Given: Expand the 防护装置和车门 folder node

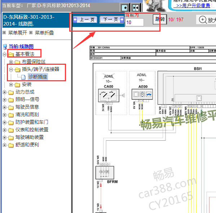Looking at the screenshot, I should (4, 122).
